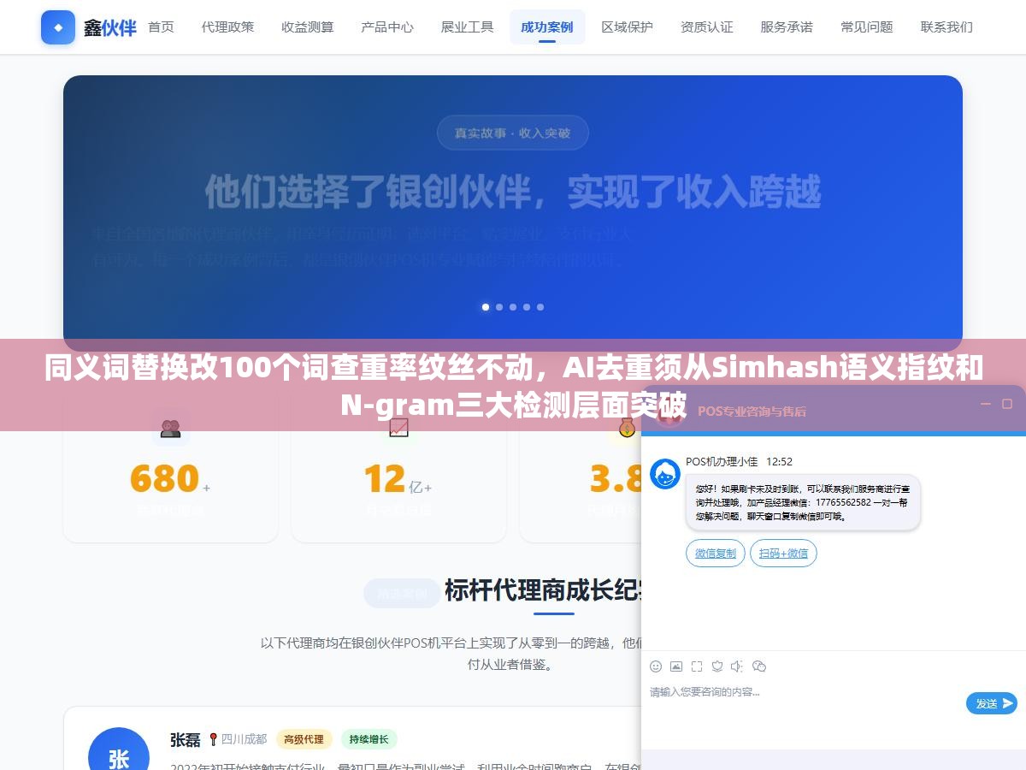Open the 产品中心 nav item
This screenshot has width=1026, height=770.
pos(387,27)
